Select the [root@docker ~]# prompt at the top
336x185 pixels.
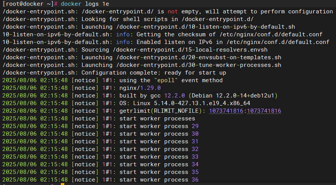30,4
